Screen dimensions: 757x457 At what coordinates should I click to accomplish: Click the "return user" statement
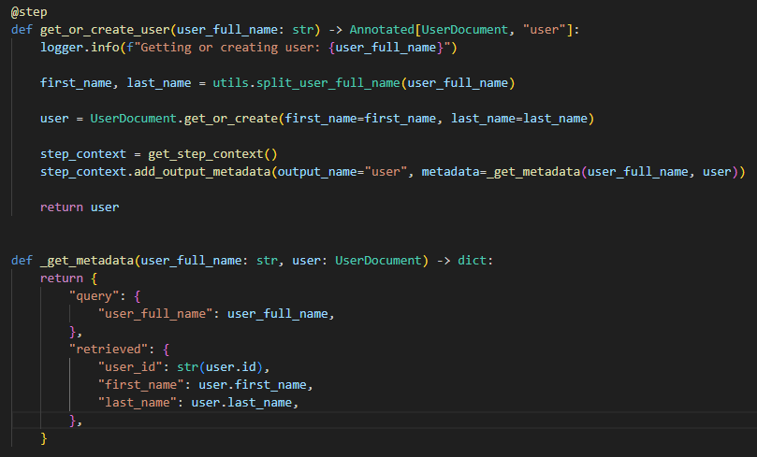click(x=80, y=207)
